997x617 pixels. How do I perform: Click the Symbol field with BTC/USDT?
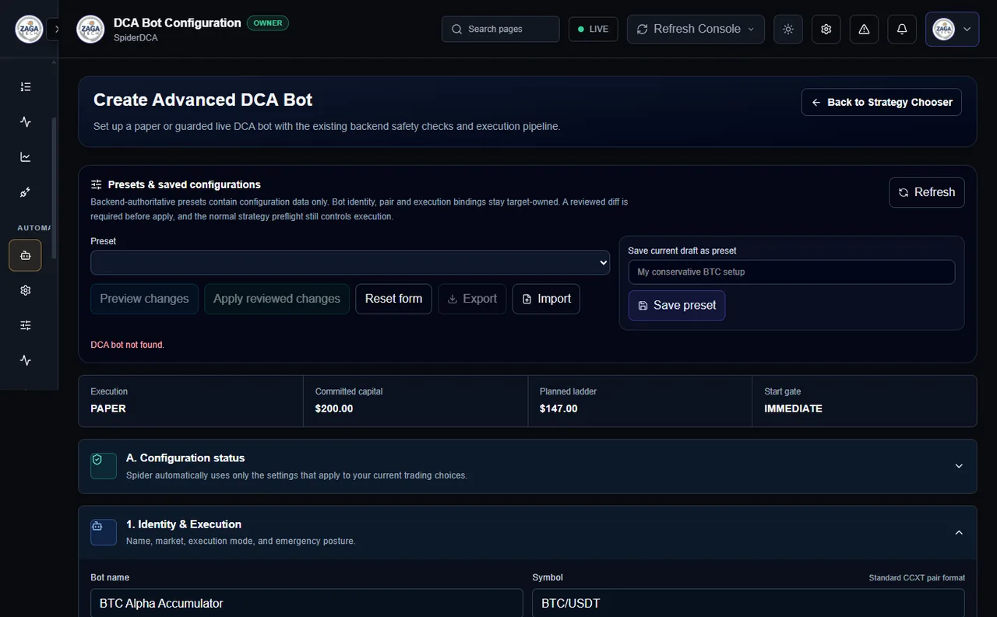click(x=749, y=603)
